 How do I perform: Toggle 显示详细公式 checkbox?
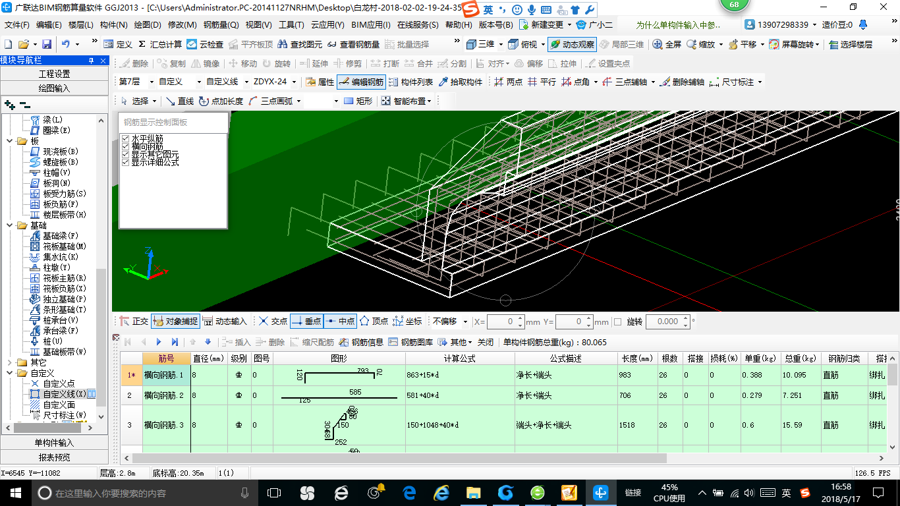(125, 162)
